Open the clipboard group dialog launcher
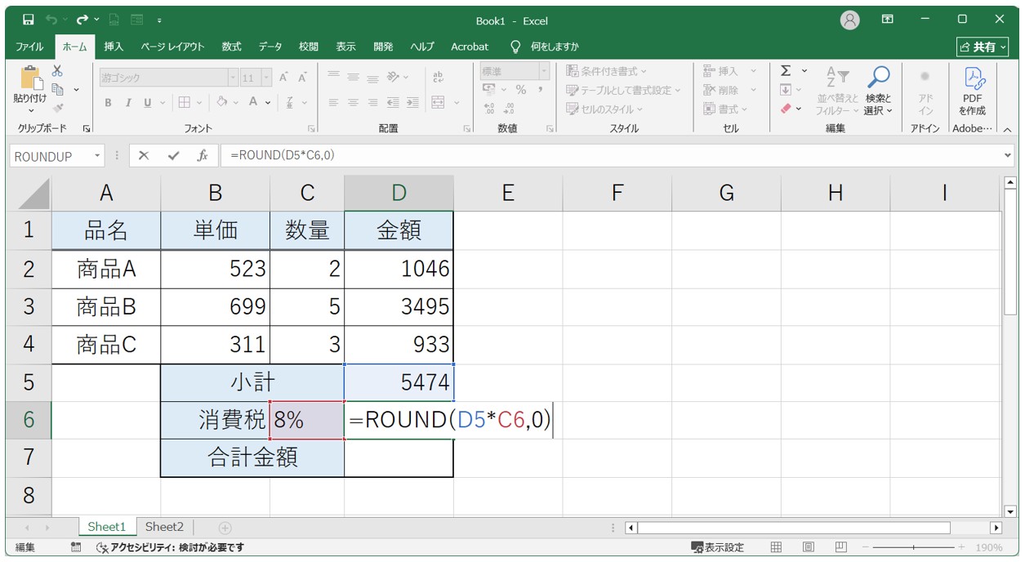Viewport: 1025px width, 562px height. pos(87,128)
